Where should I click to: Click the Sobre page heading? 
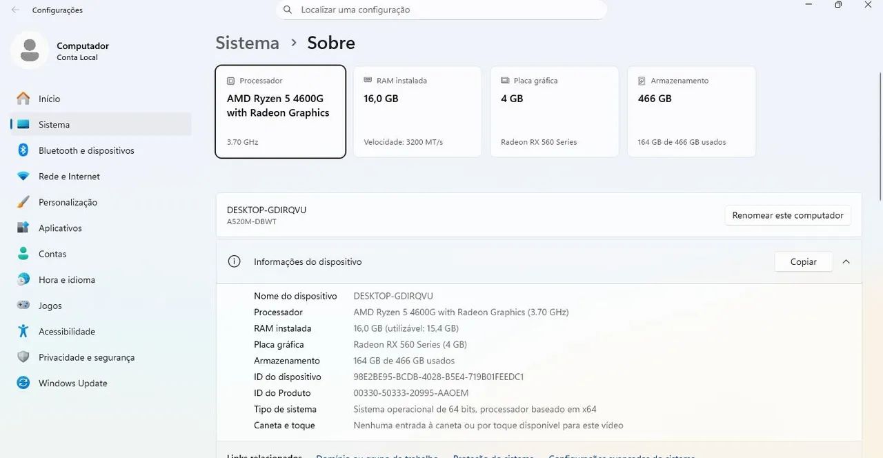(331, 43)
